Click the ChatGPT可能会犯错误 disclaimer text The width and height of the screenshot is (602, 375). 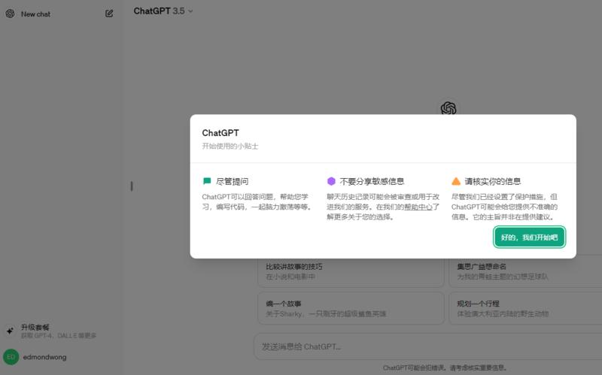pos(445,367)
